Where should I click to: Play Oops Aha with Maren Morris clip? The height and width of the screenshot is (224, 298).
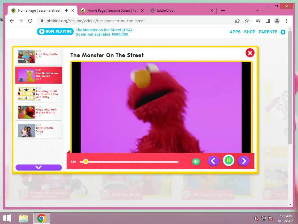click(39, 112)
